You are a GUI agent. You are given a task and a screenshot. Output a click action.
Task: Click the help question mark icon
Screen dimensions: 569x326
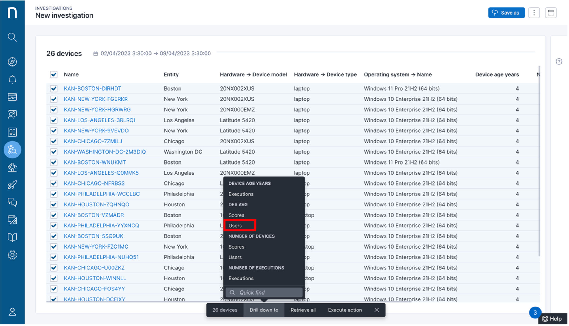(x=559, y=61)
